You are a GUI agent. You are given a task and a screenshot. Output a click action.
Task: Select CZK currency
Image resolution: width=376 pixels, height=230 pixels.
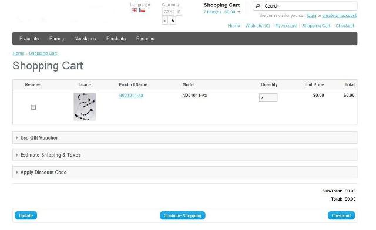pyautogui.click(x=168, y=12)
